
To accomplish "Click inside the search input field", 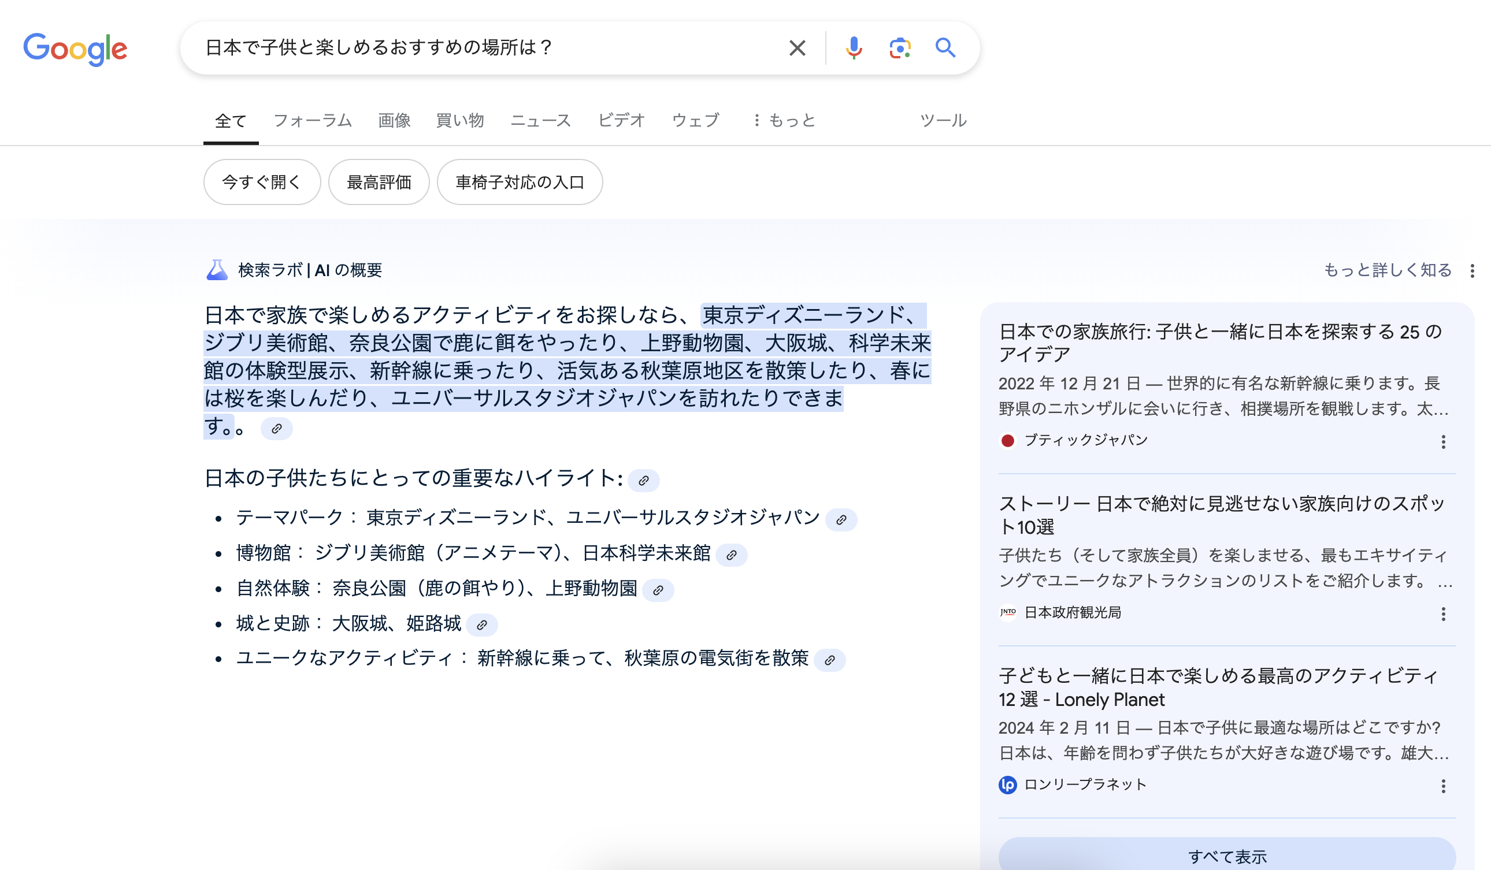I will 473,48.
